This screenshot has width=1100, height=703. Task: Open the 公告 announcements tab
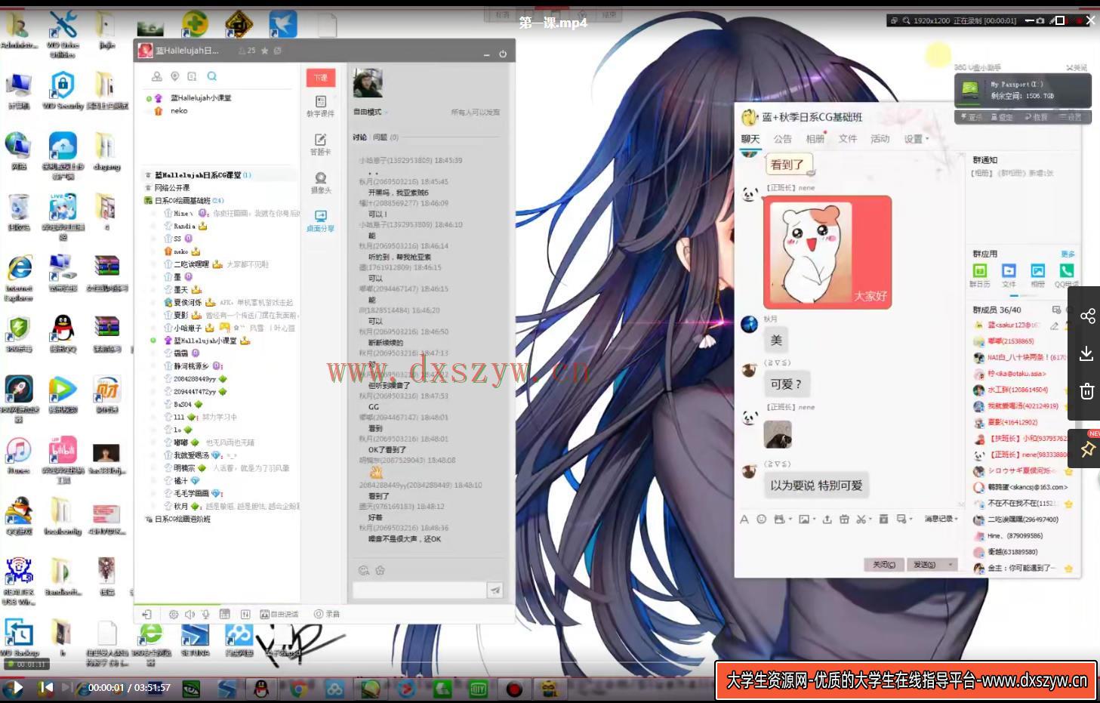[783, 139]
